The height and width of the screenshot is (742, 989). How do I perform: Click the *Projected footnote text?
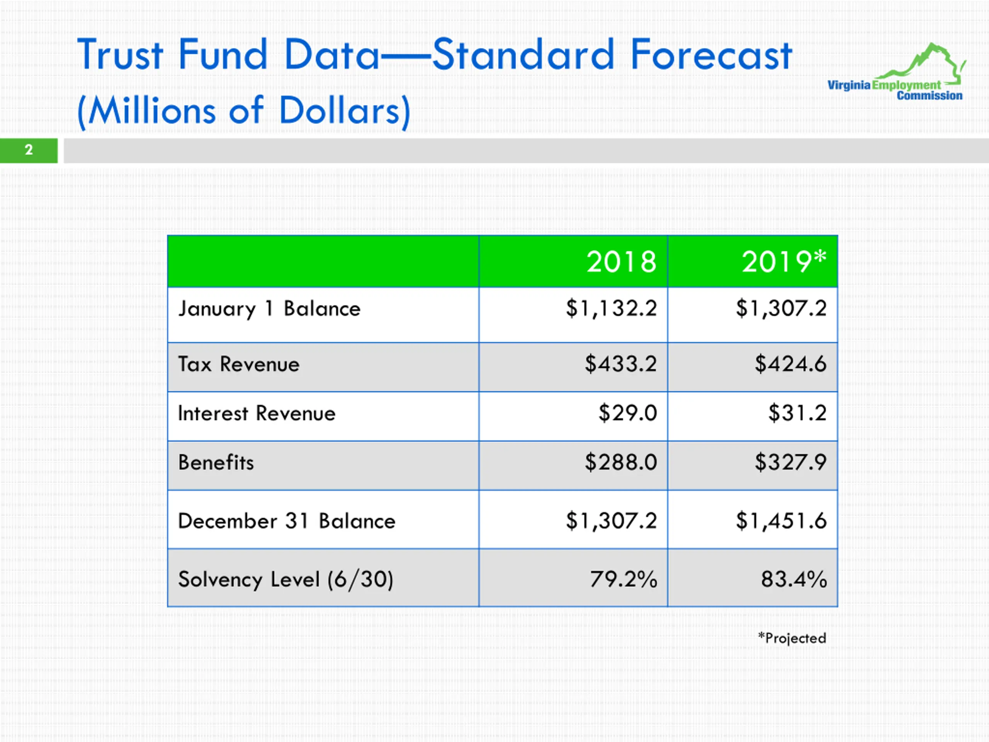792,638
